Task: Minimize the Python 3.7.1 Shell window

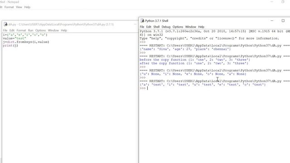Action: (x=272, y=21)
